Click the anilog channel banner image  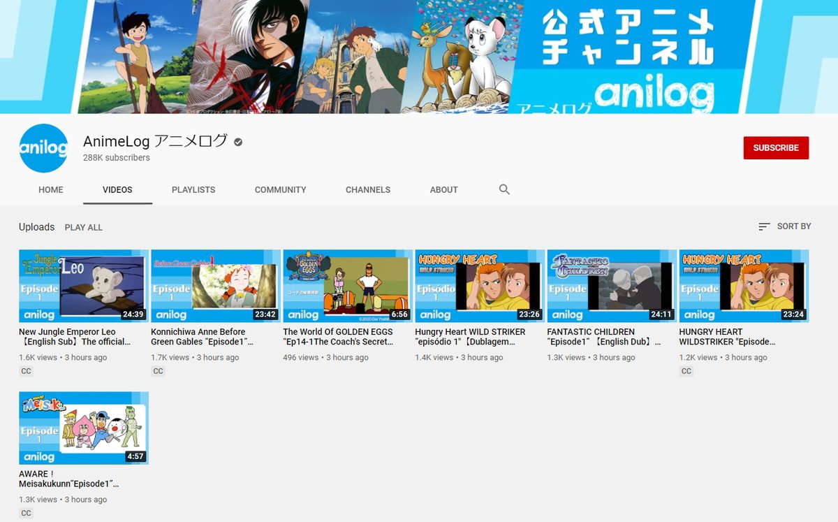[419, 57]
